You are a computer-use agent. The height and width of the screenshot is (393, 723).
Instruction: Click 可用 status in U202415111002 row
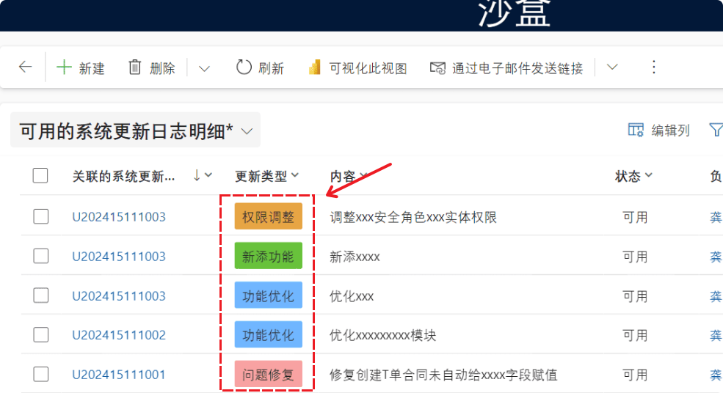pos(635,335)
